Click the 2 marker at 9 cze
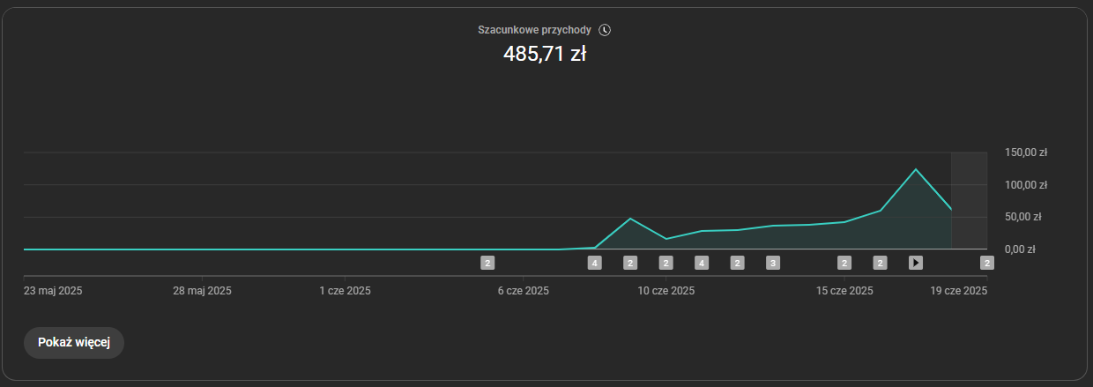Viewport: 1093px width, 387px height. pyautogui.click(x=630, y=262)
